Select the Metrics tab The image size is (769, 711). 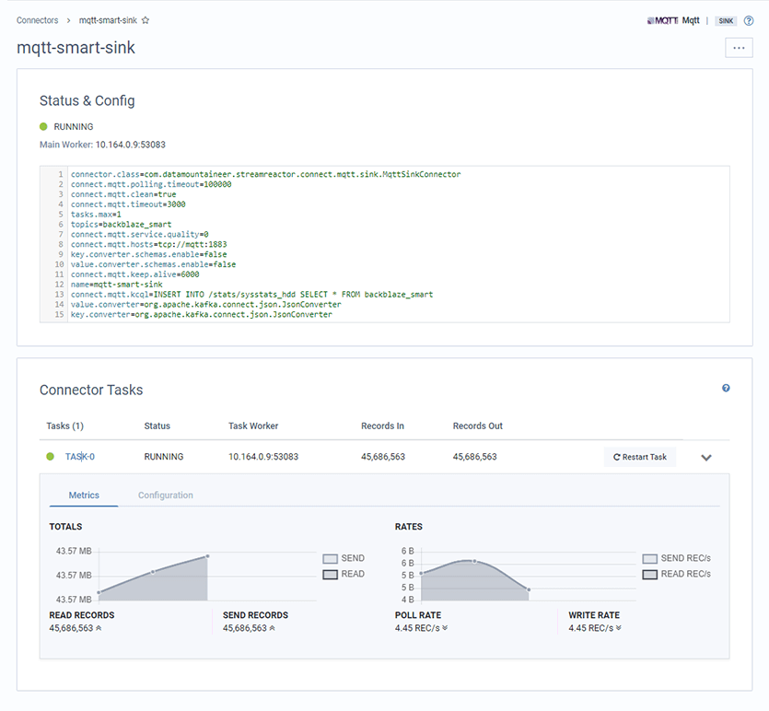pos(83,495)
